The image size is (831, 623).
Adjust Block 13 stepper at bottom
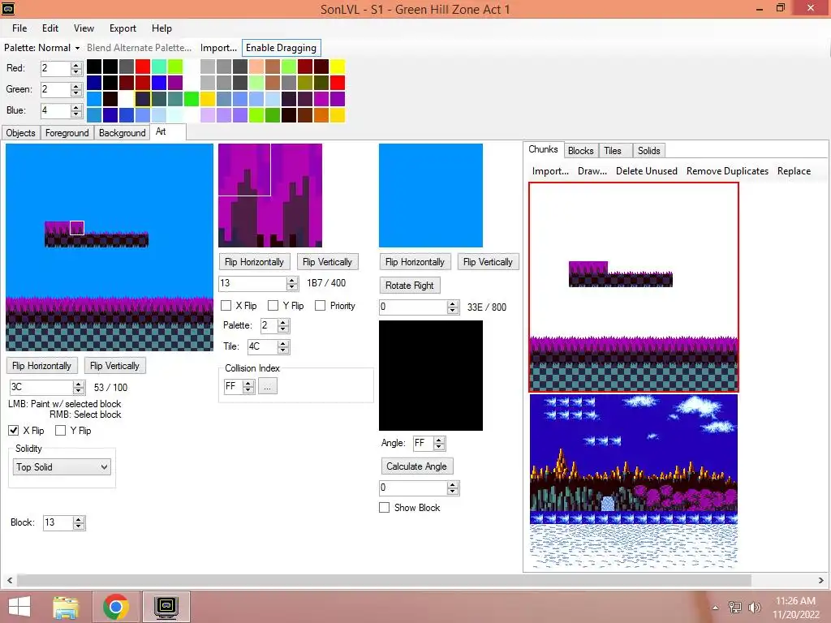79,523
